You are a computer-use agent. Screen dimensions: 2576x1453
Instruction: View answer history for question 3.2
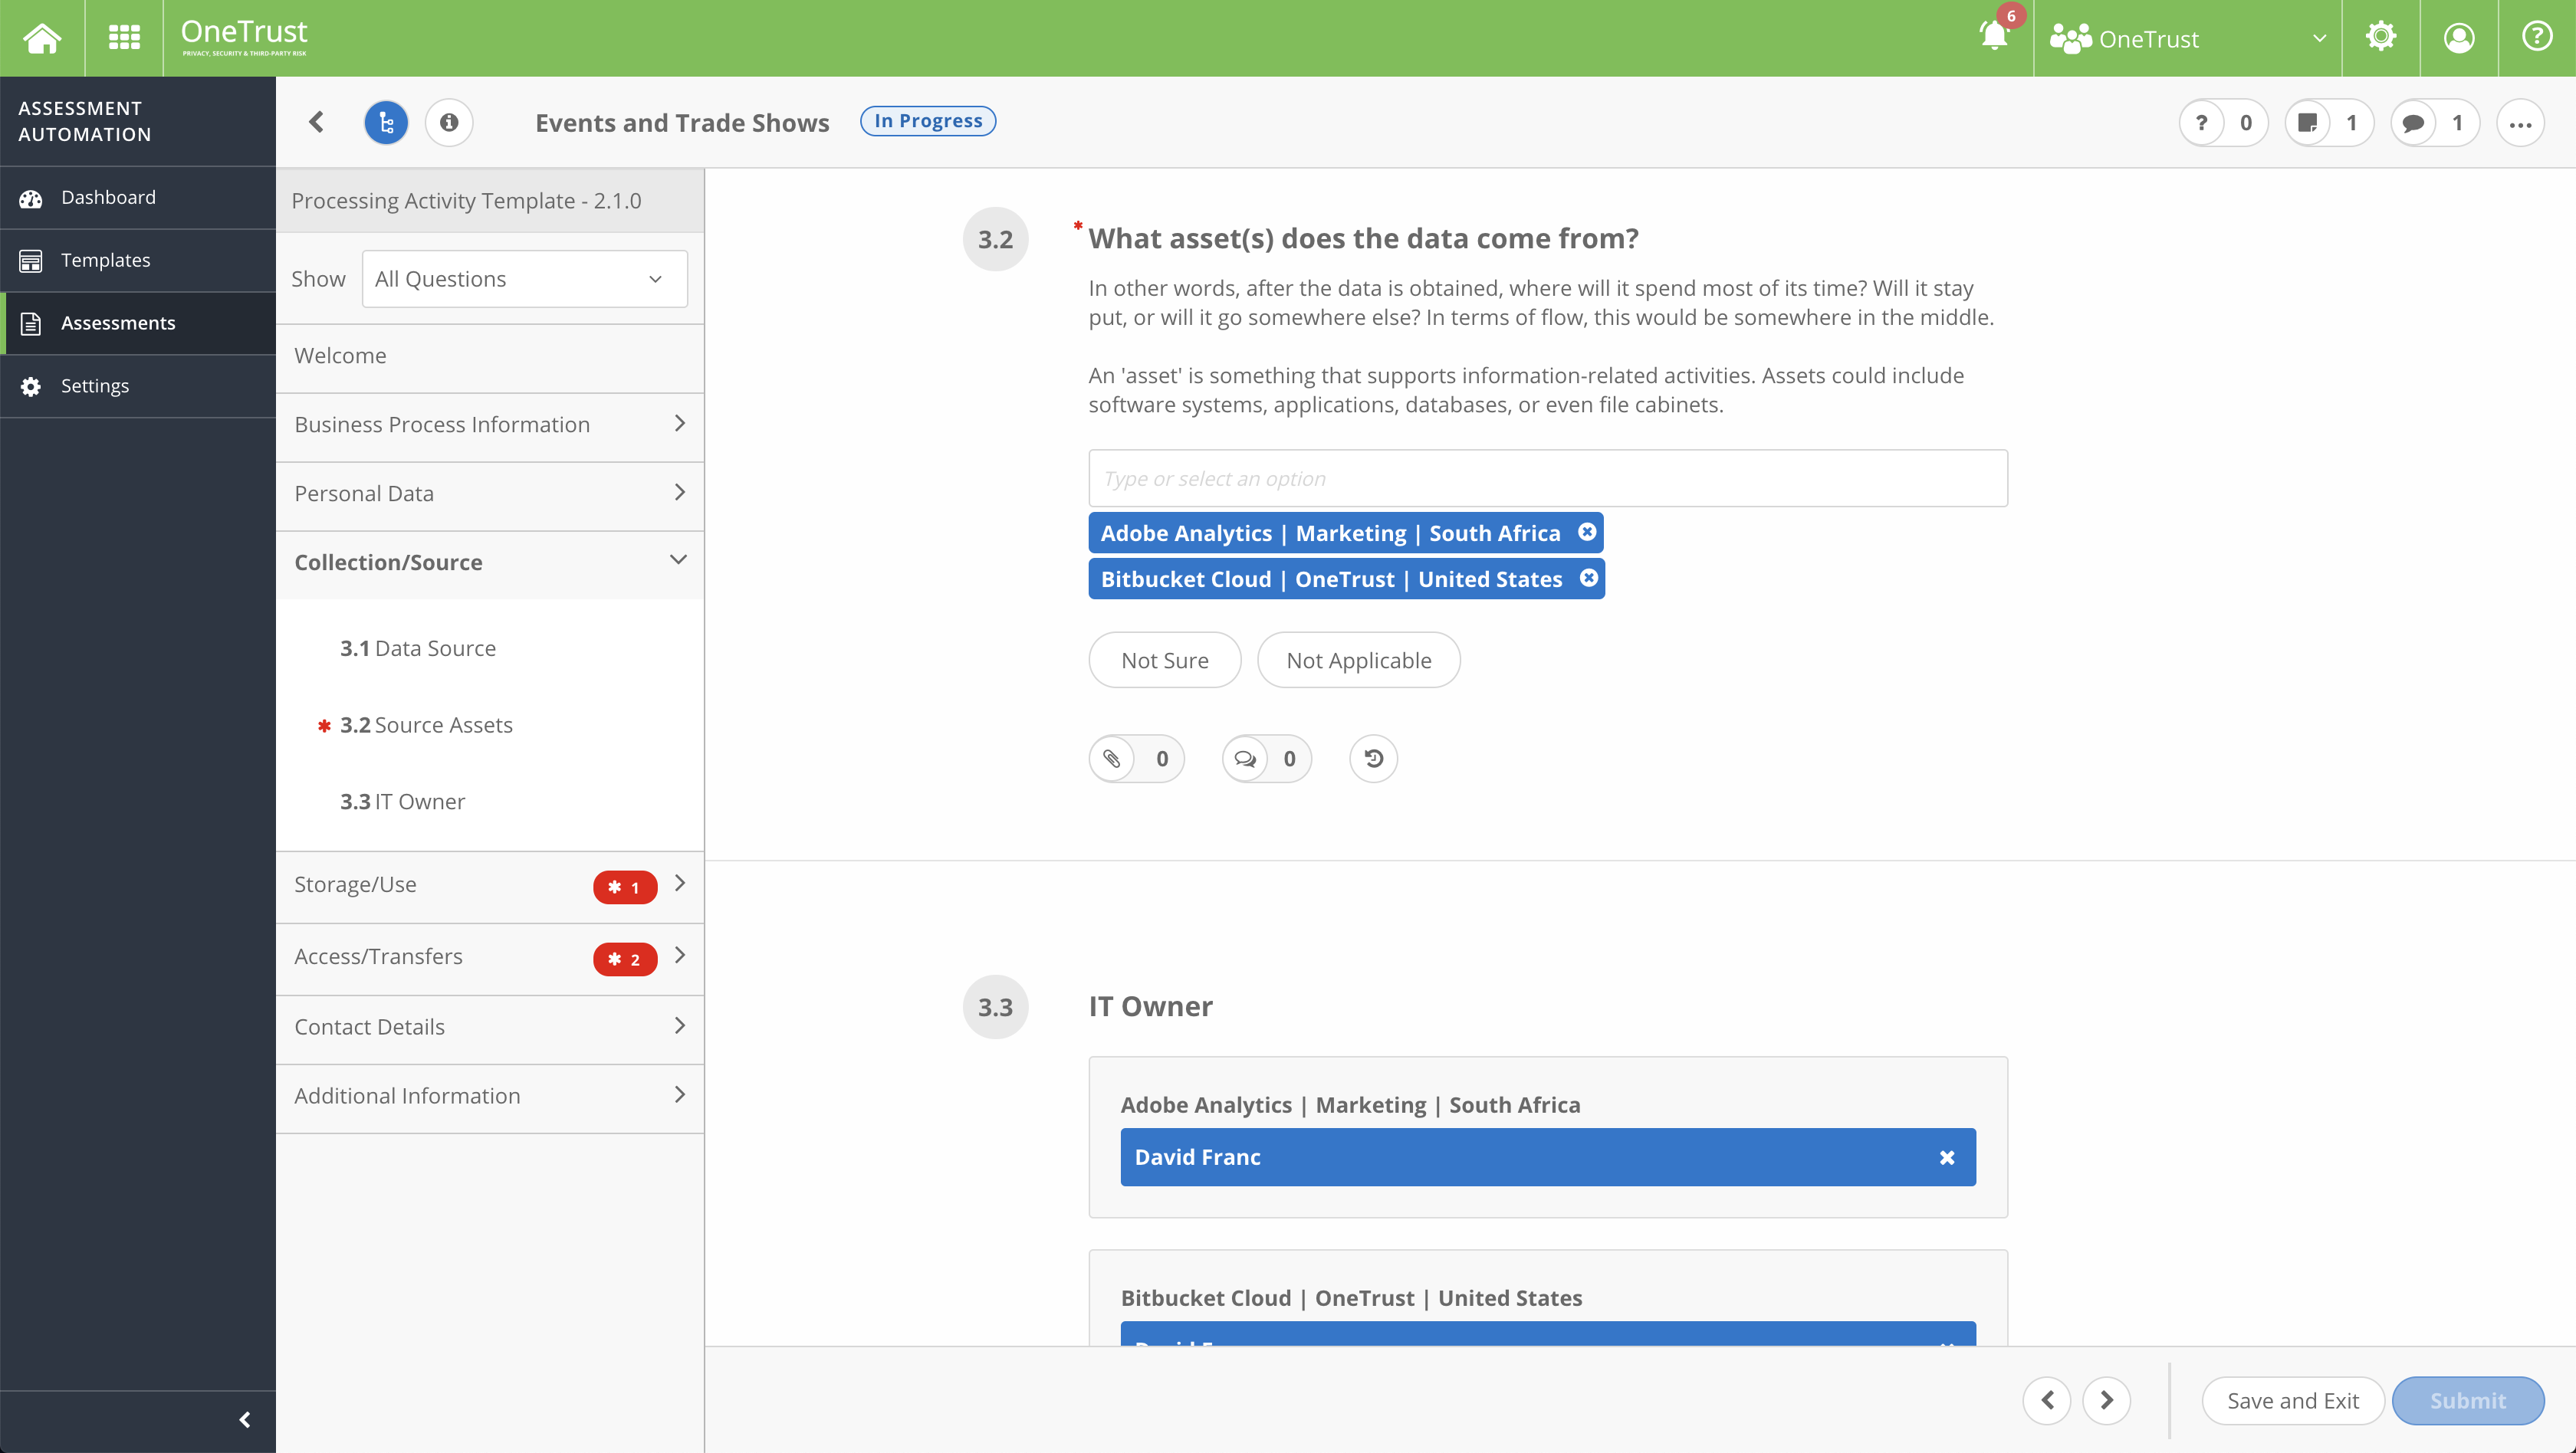(x=1373, y=759)
